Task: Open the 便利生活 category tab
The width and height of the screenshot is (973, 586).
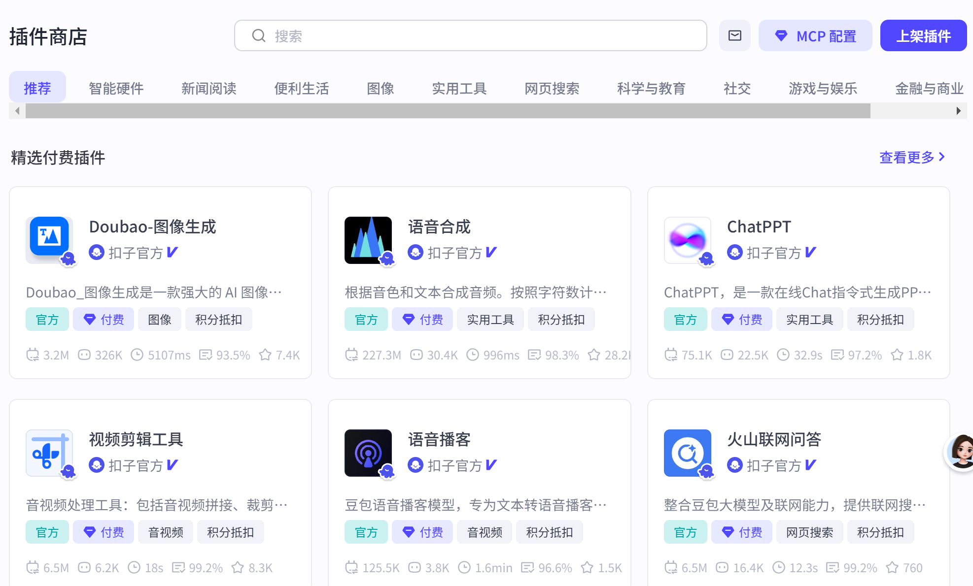Action: (302, 88)
